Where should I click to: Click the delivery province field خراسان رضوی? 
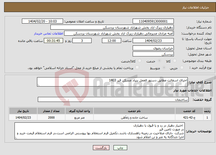153,48
